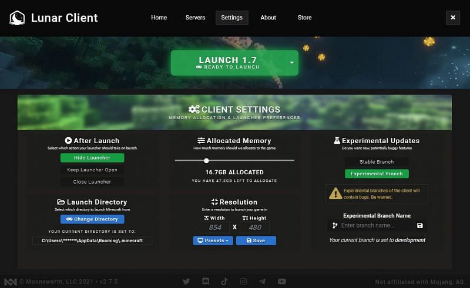Viewport: 470px width, 288px height.
Task: Click in the resolution Height field
Action: (255, 227)
